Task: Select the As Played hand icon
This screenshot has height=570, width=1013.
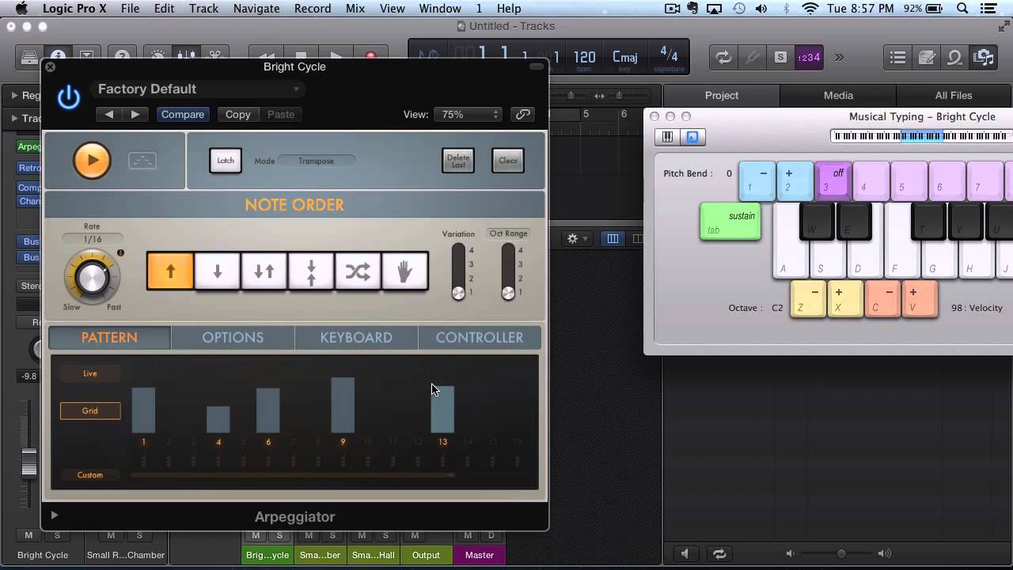Action: tap(404, 272)
